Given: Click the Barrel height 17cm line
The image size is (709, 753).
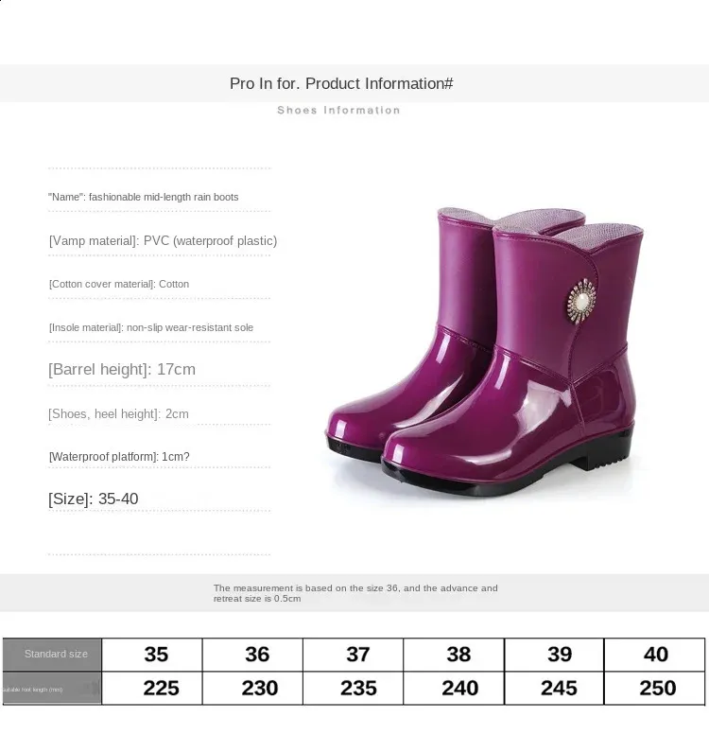Looking at the screenshot, I should pyautogui.click(x=122, y=369).
